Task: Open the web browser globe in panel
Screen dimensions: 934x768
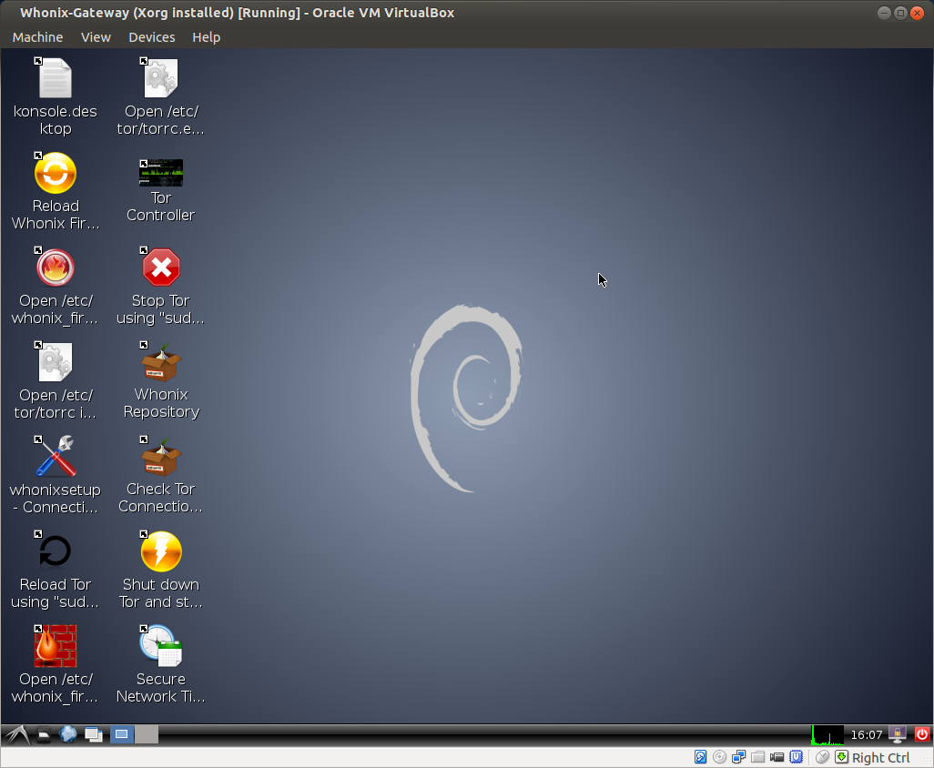Action: 68,734
